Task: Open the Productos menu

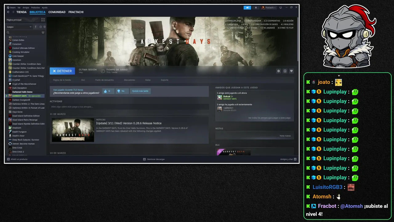Action: click(35, 7)
